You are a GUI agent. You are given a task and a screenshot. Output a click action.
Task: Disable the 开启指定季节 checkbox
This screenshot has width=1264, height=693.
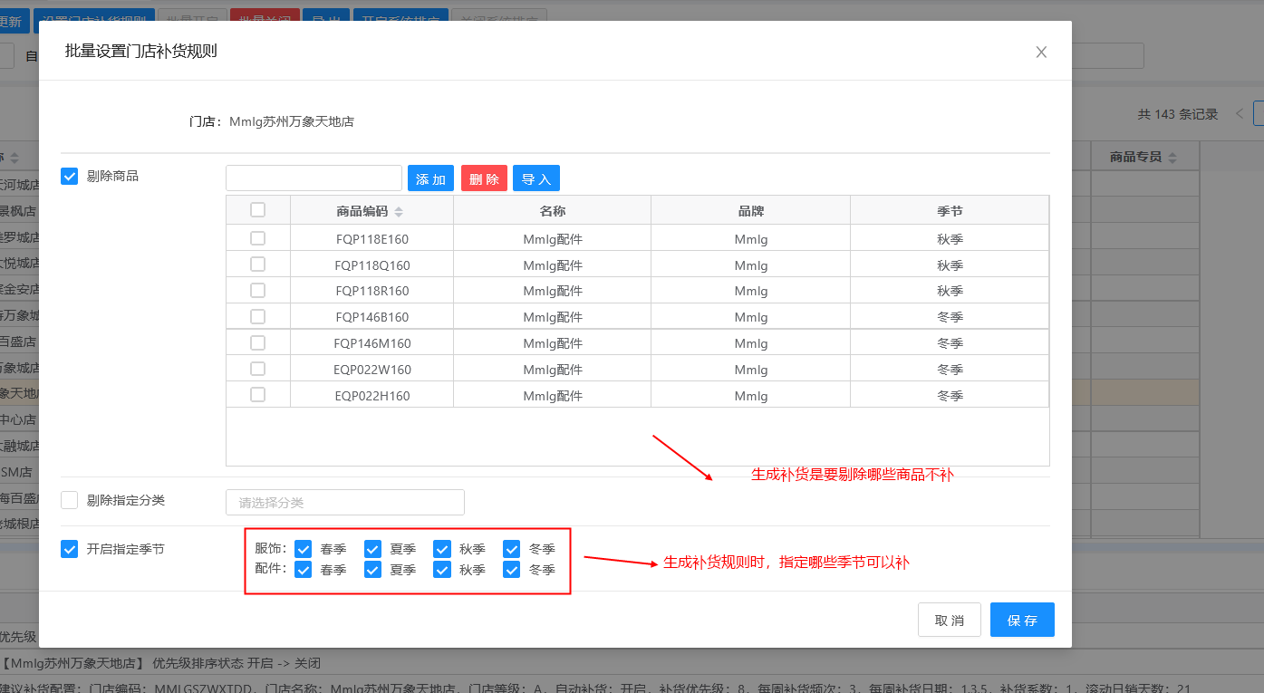pos(70,549)
